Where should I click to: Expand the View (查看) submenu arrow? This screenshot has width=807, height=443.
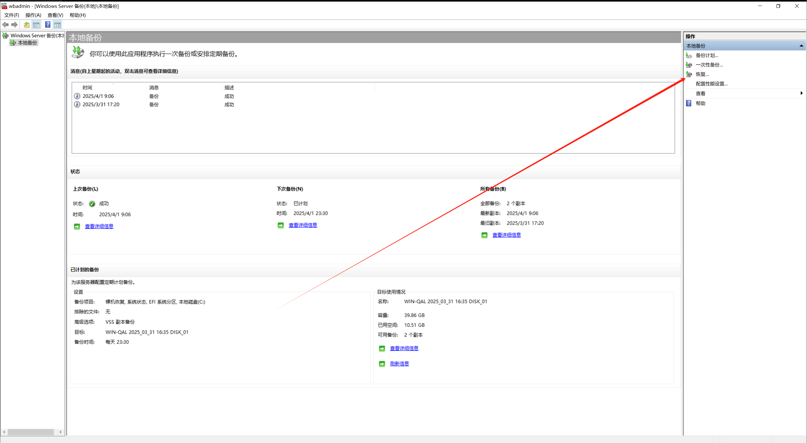(801, 93)
